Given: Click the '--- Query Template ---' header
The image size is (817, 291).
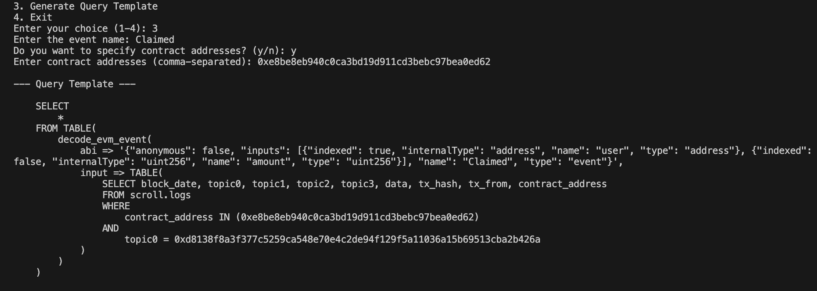Looking at the screenshot, I should point(74,84).
